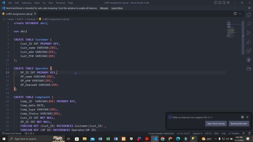Close the cs403 assignment sql.sql tab
253x142 pixels.
(x=35, y=14)
